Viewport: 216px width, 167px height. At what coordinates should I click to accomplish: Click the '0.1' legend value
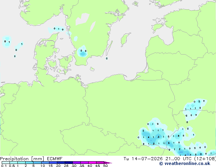[x=4, y=166]
